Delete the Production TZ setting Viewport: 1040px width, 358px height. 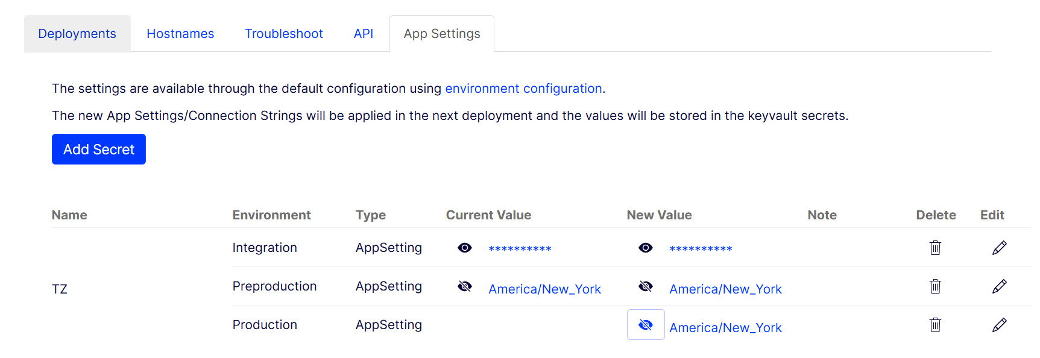(935, 325)
